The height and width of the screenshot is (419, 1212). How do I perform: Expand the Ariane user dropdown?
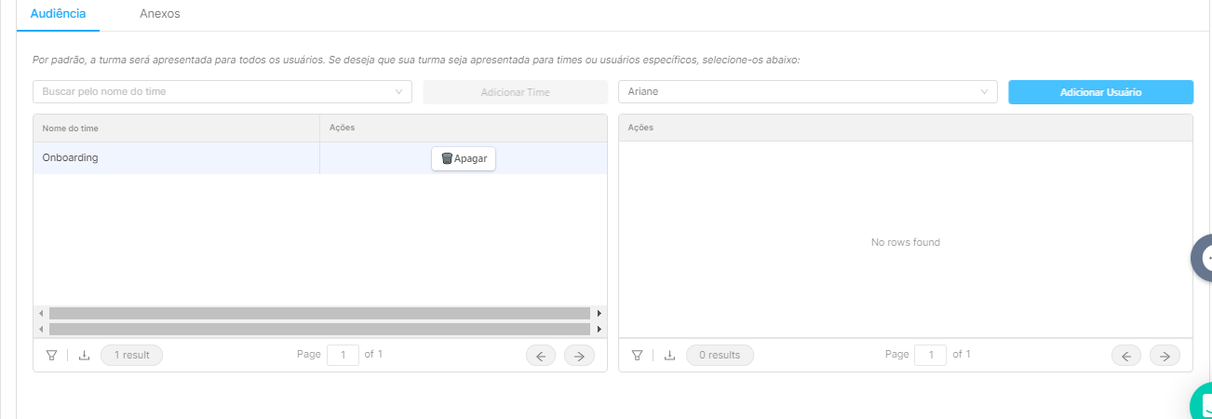(808, 91)
